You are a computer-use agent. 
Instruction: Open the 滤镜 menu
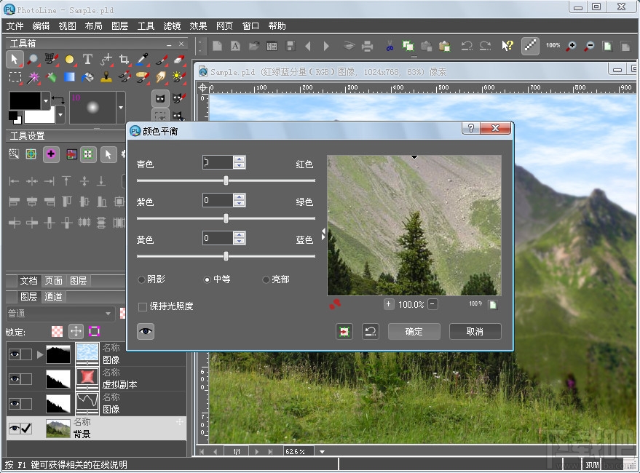[x=172, y=25]
